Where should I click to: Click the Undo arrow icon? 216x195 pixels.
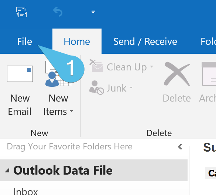coord(58,12)
